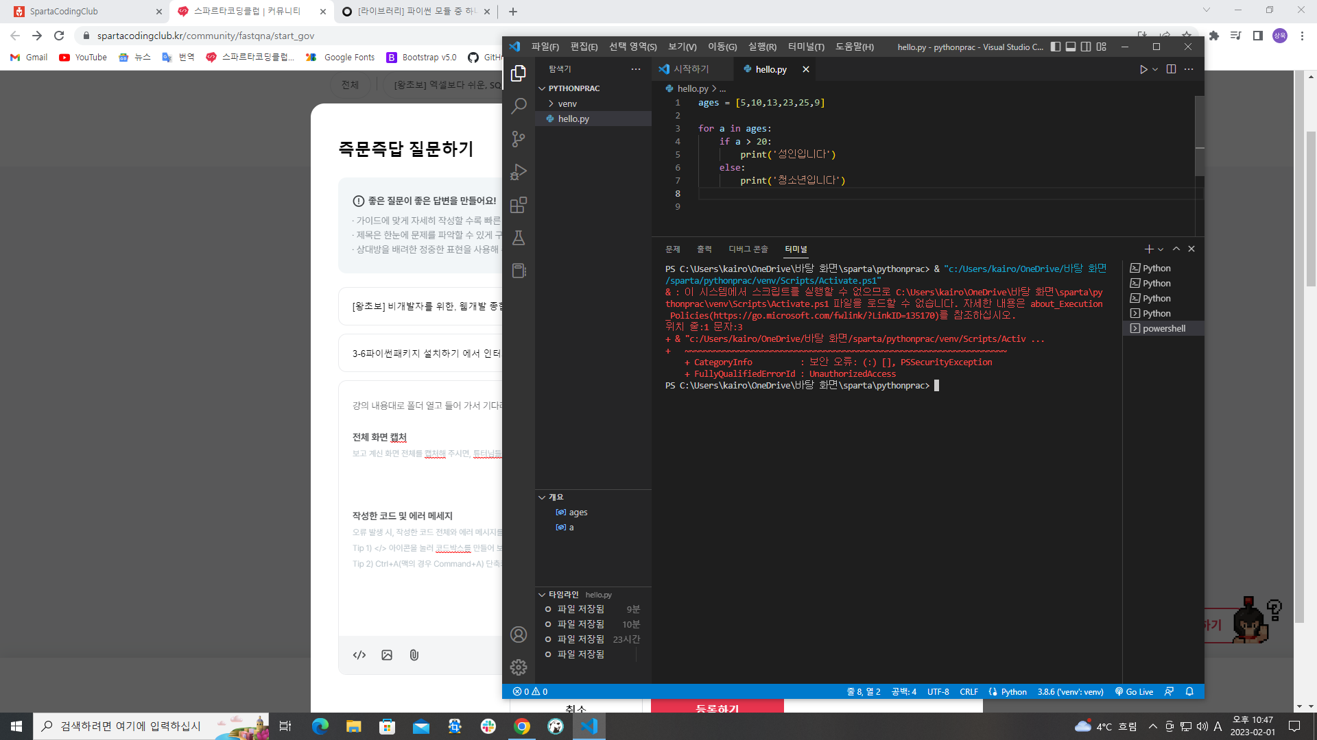The width and height of the screenshot is (1317, 740).
Task: Open the Edit menu in VS Code
Action: pyautogui.click(x=584, y=47)
